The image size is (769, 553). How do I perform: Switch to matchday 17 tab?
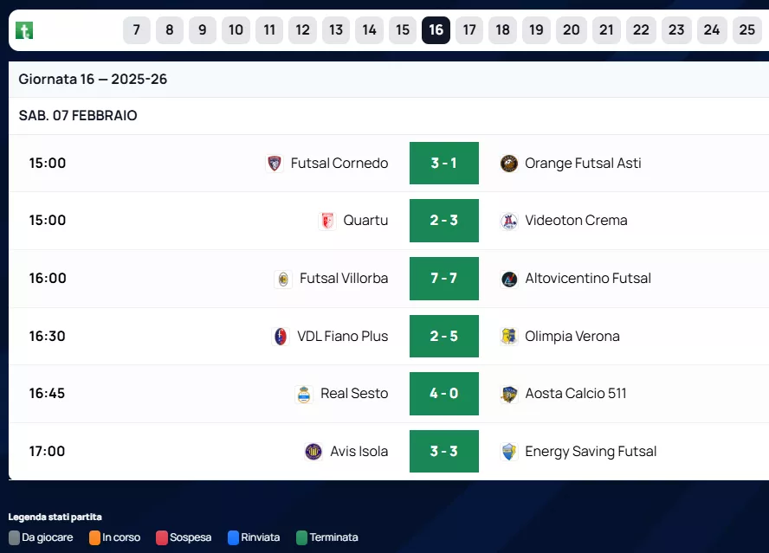coord(469,30)
